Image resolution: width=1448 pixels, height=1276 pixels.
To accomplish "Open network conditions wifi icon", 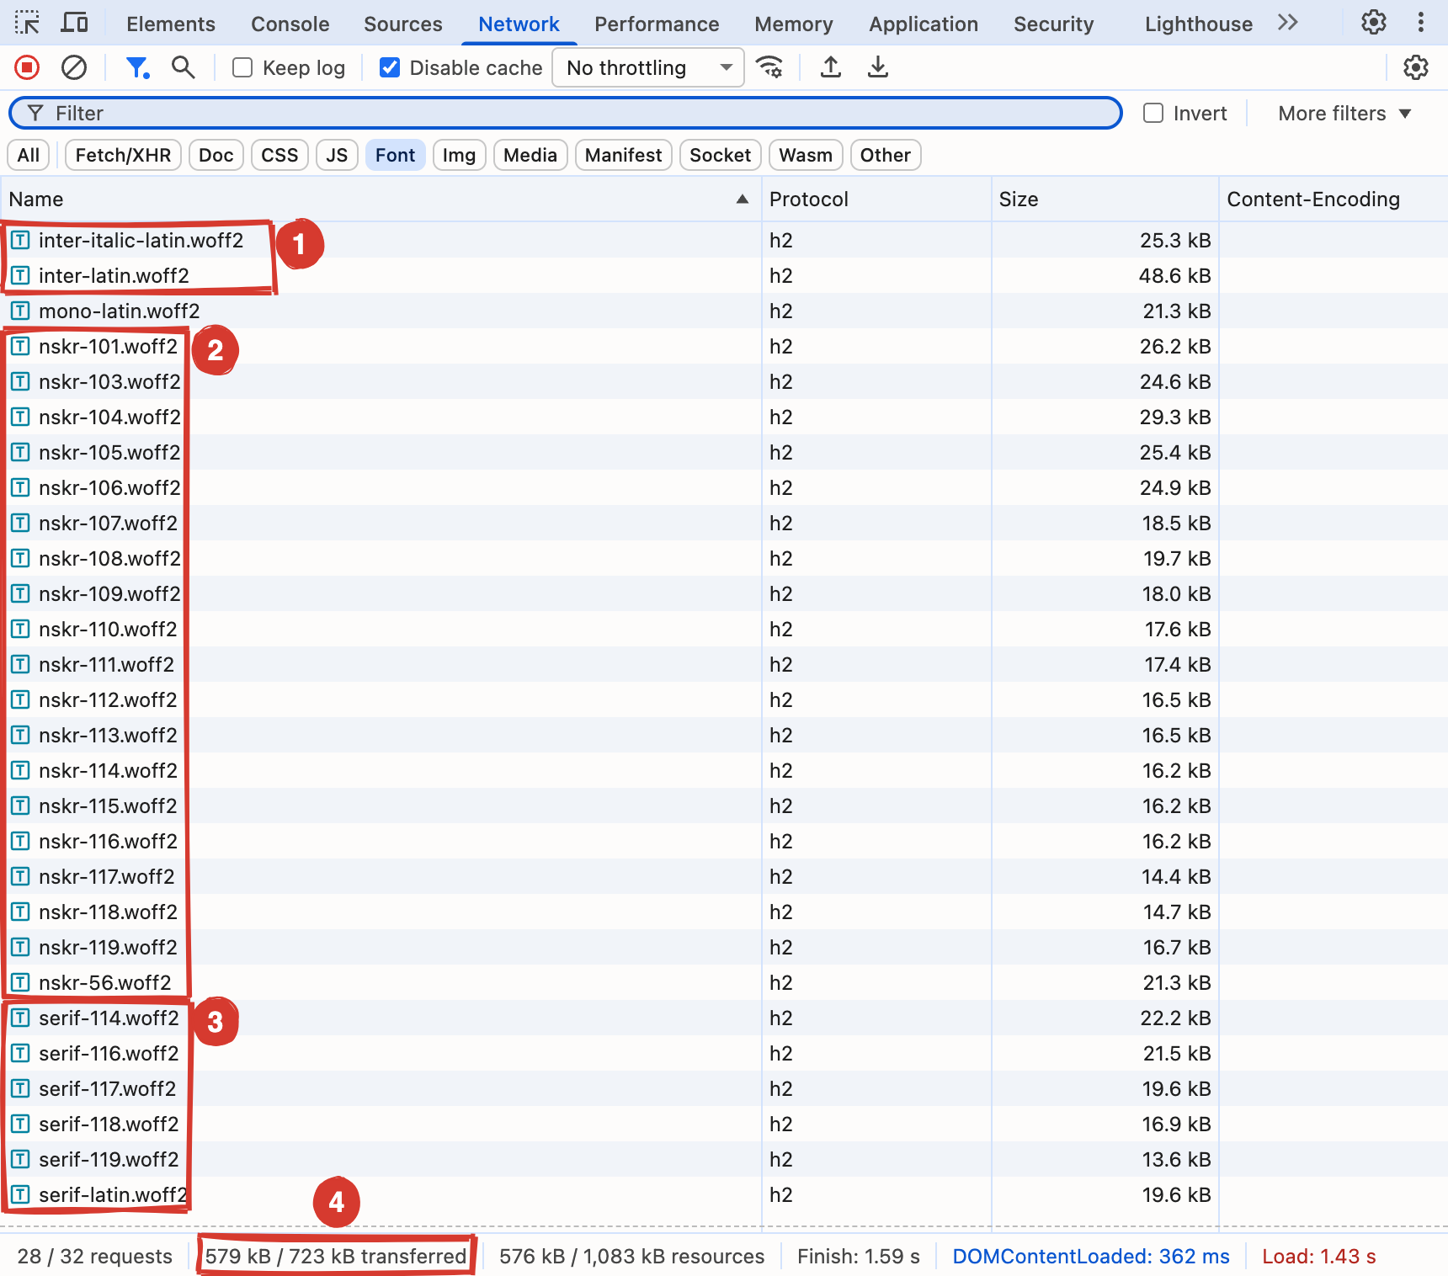I will click(x=769, y=67).
